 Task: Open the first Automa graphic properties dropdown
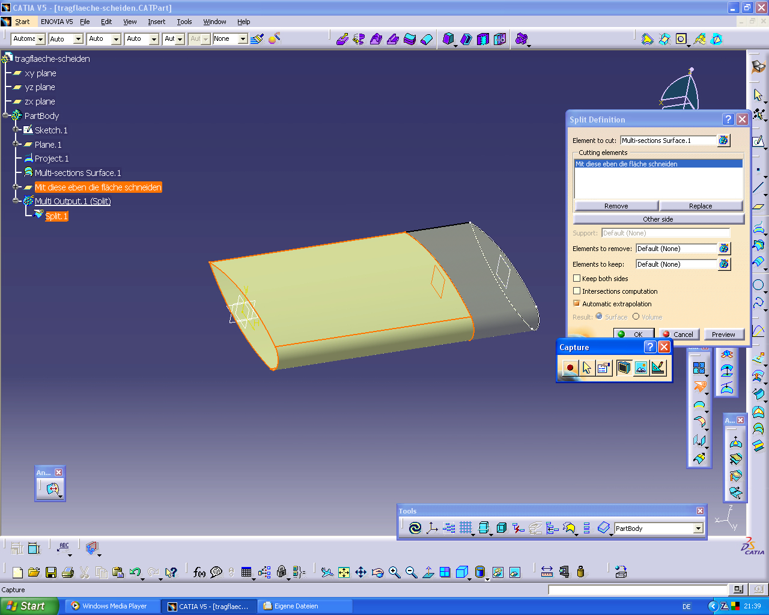[x=40, y=39]
